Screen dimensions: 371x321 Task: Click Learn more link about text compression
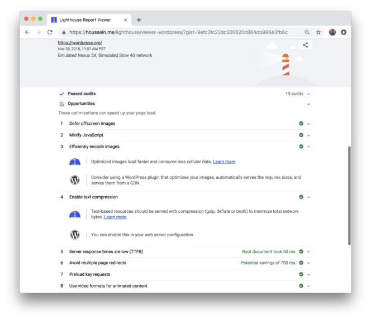(x=115, y=217)
